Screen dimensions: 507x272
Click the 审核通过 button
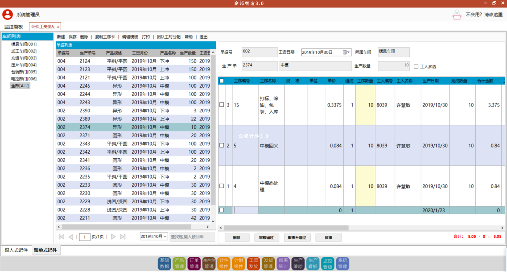[267, 237]
